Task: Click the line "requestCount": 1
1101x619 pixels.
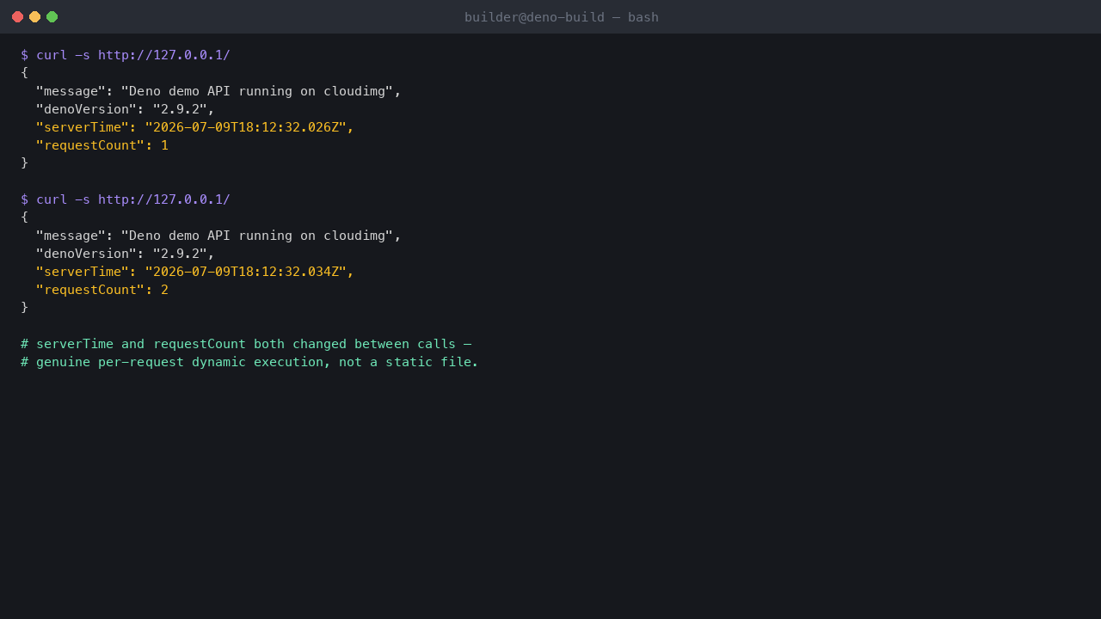Action: [101, 145]
